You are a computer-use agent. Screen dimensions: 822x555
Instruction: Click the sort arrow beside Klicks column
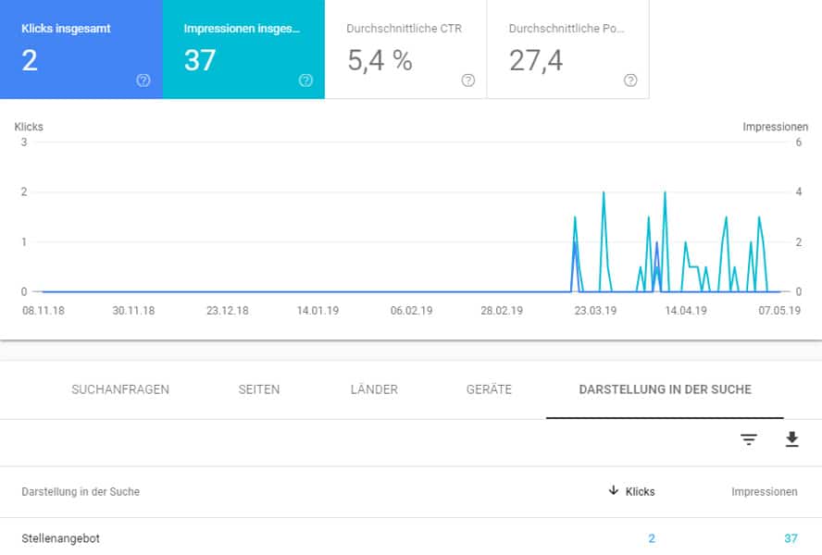pyautogui.click(x=613, y=490)
